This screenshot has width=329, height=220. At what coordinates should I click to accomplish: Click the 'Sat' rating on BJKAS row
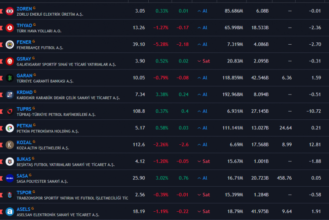click(204, 161)
